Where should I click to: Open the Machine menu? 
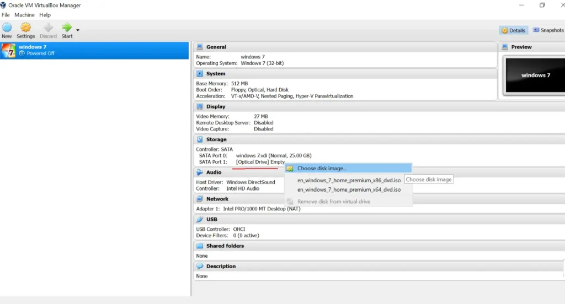coord(24,15)
